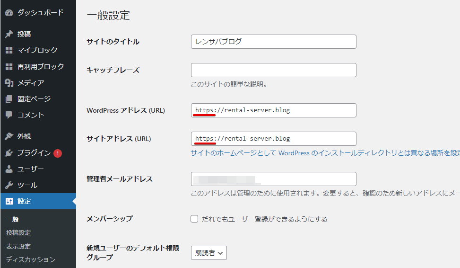Go to the メディア menu

coord(31,83)
